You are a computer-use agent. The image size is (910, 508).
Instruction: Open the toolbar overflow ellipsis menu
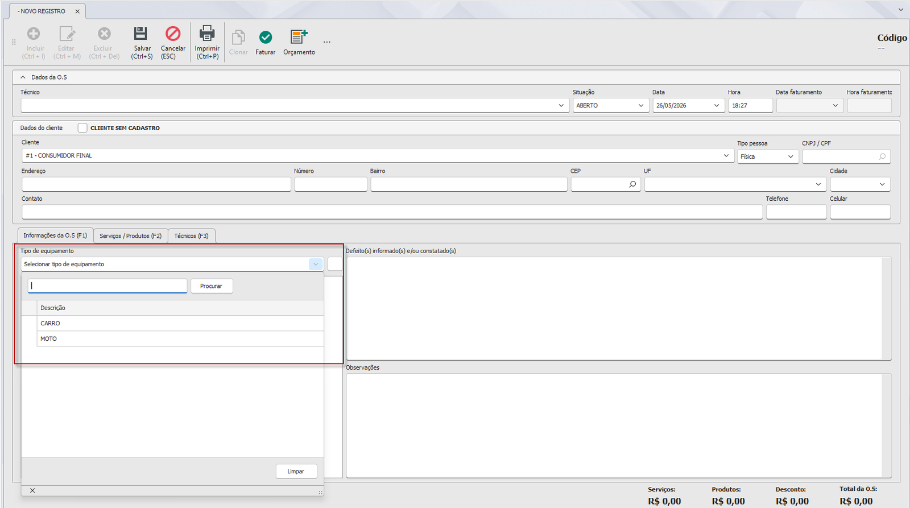327,42
